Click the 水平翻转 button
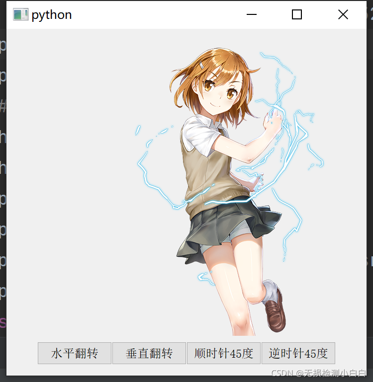Viewport: 373px width, 382px height. pyautogui.click(x=75, y=353)
